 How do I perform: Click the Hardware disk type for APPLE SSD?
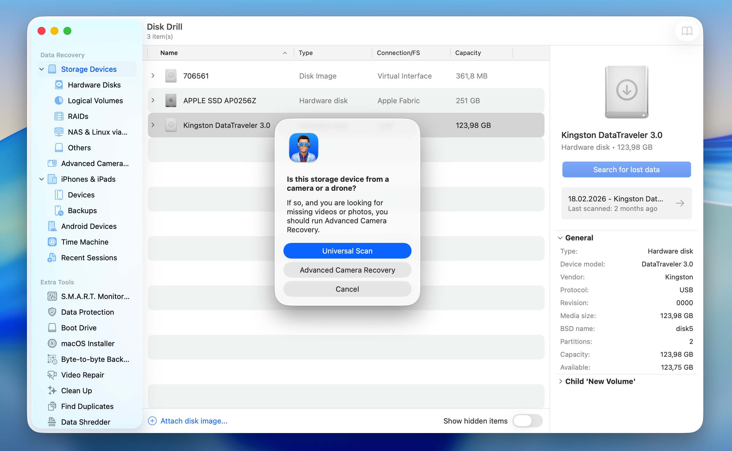(x=323, y=100)
